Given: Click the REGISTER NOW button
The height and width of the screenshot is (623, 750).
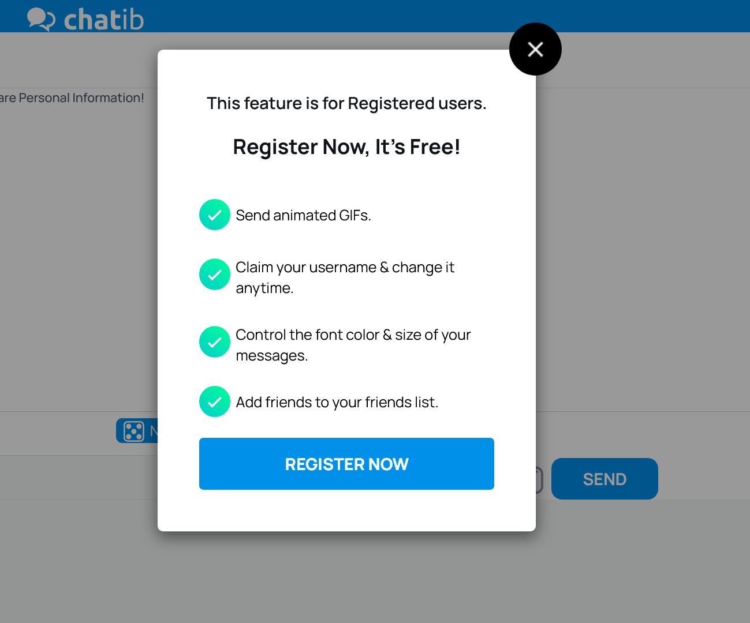Looking at the screenshot, I should (346, 464).
